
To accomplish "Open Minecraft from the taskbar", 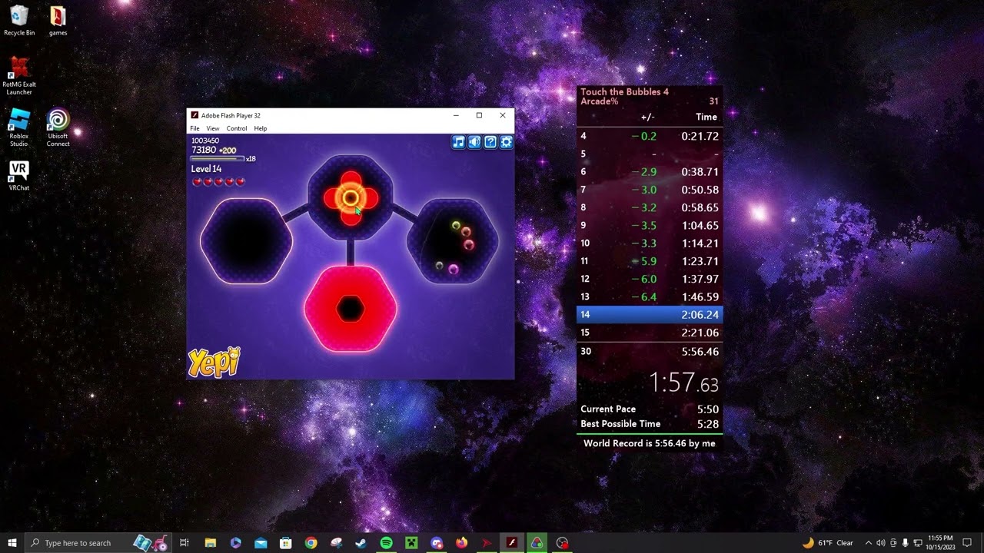I will 411,543.
